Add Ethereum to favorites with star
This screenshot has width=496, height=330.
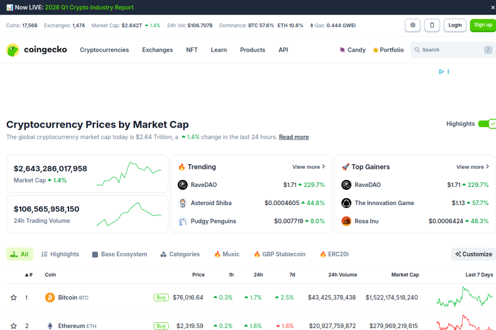pos(14,326)
